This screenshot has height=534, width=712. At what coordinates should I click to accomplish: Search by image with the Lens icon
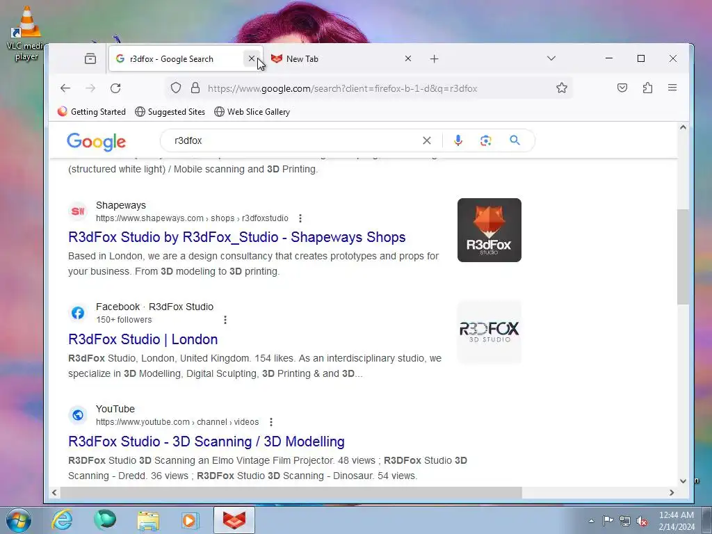[486, 140]
